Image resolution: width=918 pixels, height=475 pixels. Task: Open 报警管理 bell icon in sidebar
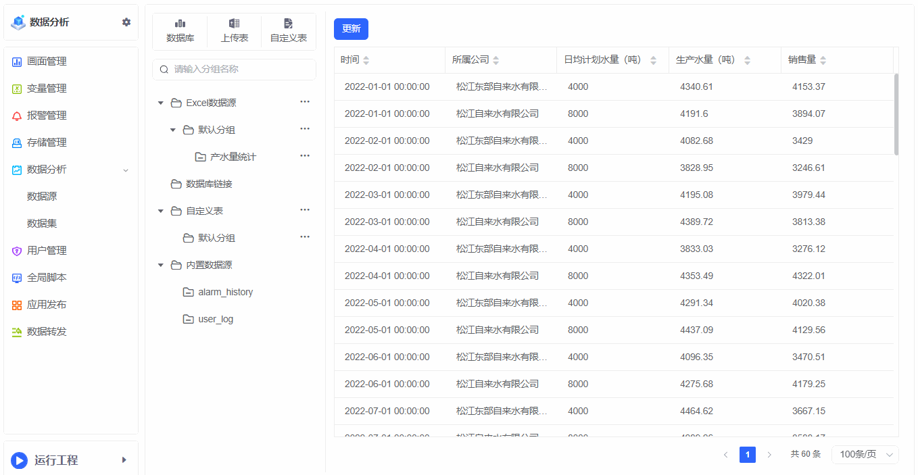tap(17, 116)
